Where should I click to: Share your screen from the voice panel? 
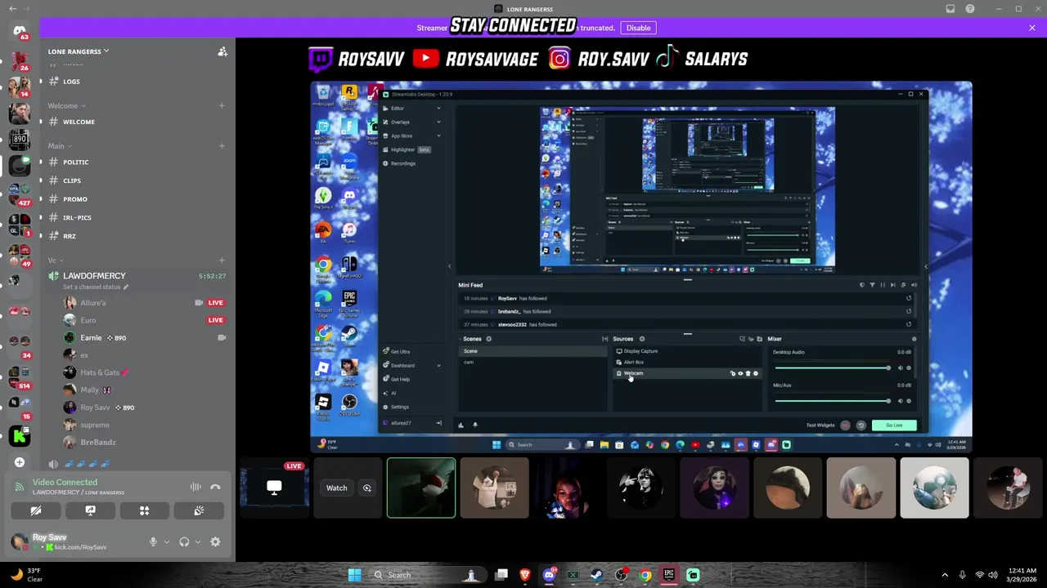click(90, 510)
